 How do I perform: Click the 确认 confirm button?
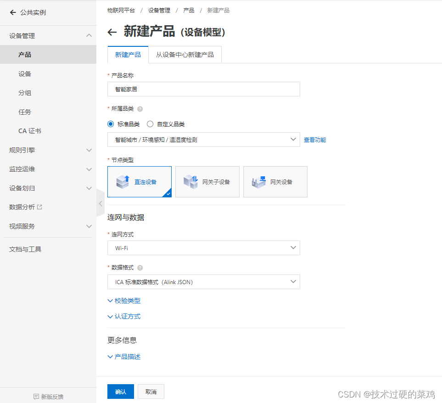coord(120,392)
